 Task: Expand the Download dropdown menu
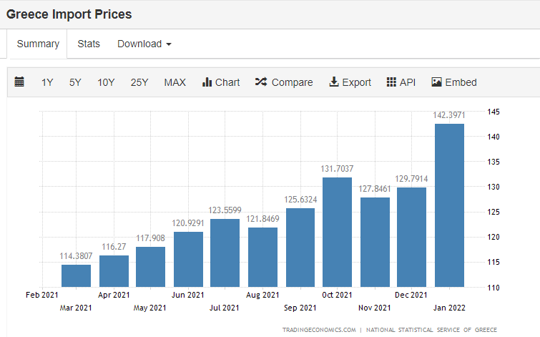tap(144, 44)
